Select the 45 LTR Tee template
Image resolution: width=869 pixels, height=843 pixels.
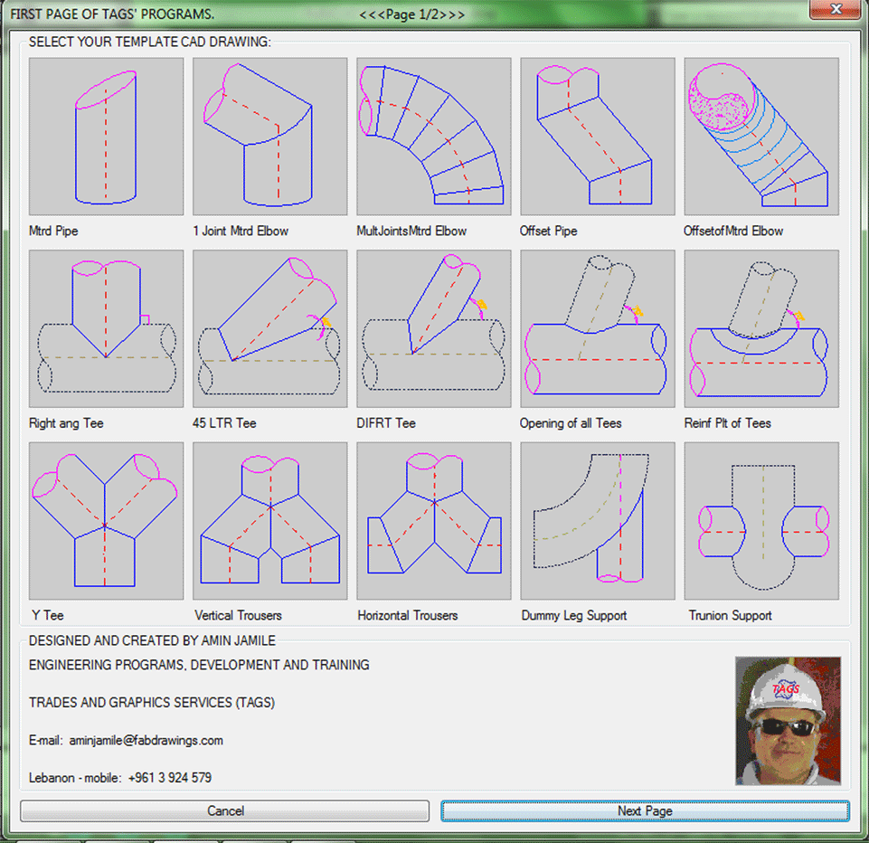pos(269,329)
